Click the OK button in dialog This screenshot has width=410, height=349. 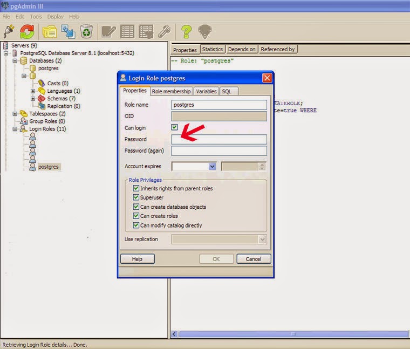(216, 259)
